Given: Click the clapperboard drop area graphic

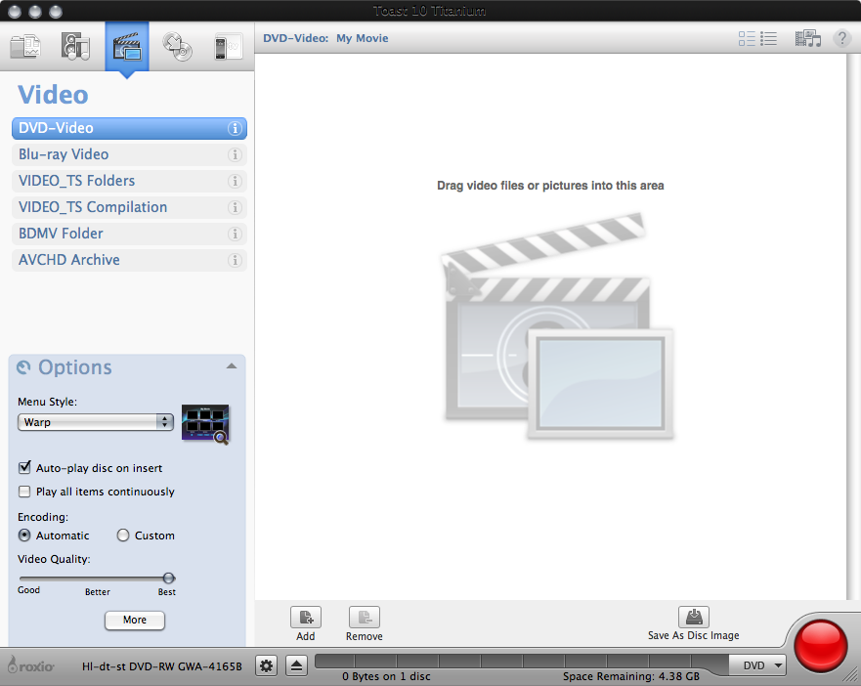Looking at the screenshot, I should [557, 326].
